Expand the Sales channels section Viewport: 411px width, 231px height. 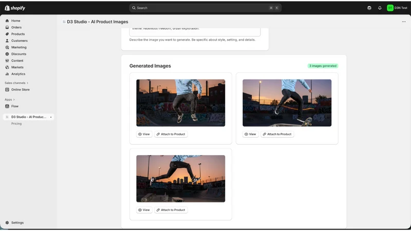point(16,83)
